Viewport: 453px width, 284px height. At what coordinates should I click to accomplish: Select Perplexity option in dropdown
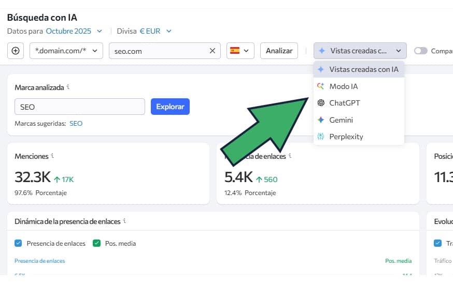pyautogui.click(x=359, y=137)
